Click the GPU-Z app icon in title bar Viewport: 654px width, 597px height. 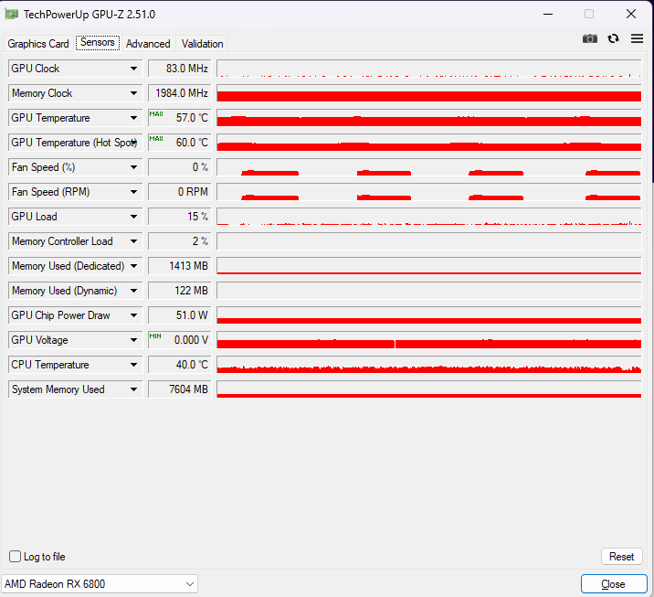tap(11, 15)
